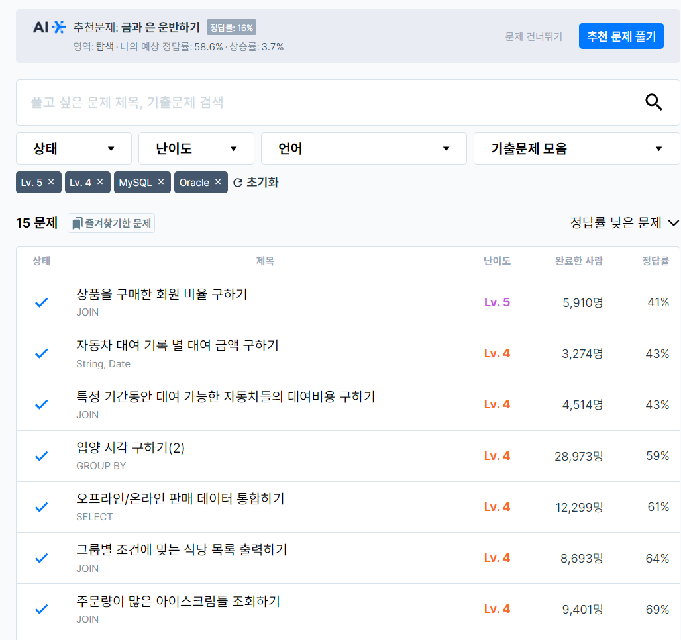This screenshot has height=640, width=681.
Task: Click the 추천 문제 풀기 button
Action: [x=621, y=36]
